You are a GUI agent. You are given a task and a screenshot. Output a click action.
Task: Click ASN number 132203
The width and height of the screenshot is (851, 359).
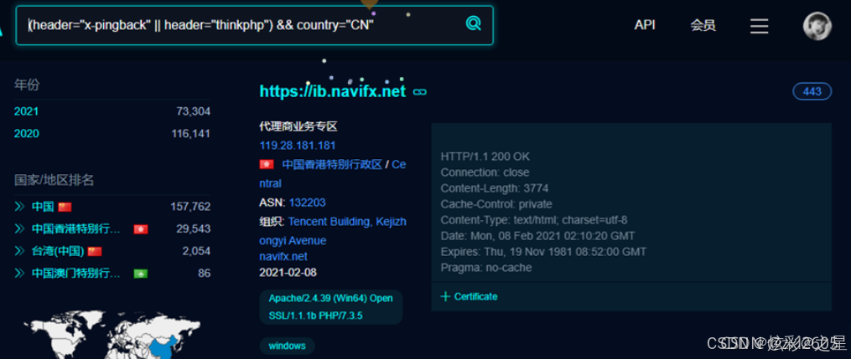(x=307, y=203)
